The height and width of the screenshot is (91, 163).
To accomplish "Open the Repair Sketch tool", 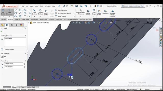I will (x=88, y=13).
